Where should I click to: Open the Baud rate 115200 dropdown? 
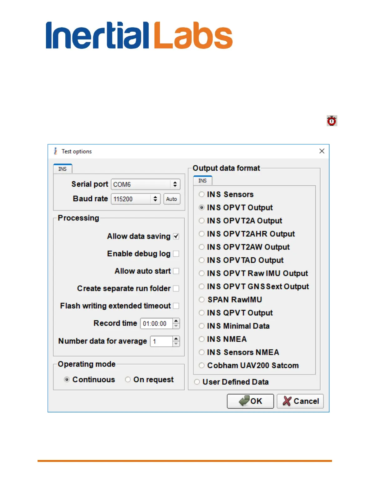(x=135, y=199)
